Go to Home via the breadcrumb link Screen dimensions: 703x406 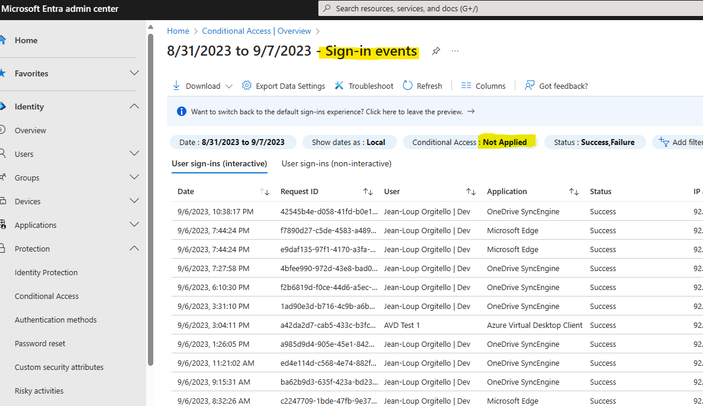coord(178,31)
